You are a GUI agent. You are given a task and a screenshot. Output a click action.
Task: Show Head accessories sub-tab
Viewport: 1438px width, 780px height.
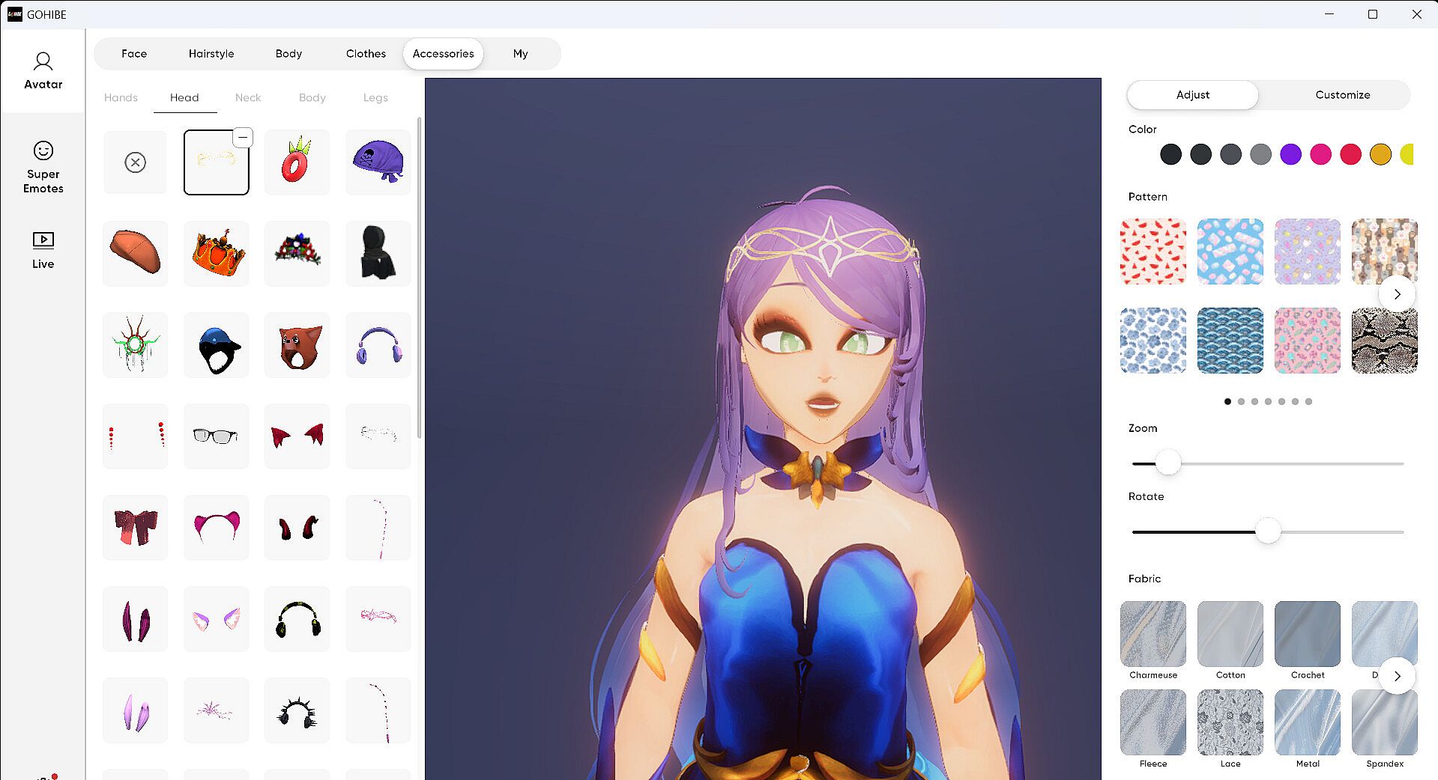tap(184, 97)
